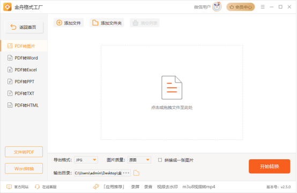Open the WeChat user avatar icon
Screen dimensions: 297x193
point(217,6)
